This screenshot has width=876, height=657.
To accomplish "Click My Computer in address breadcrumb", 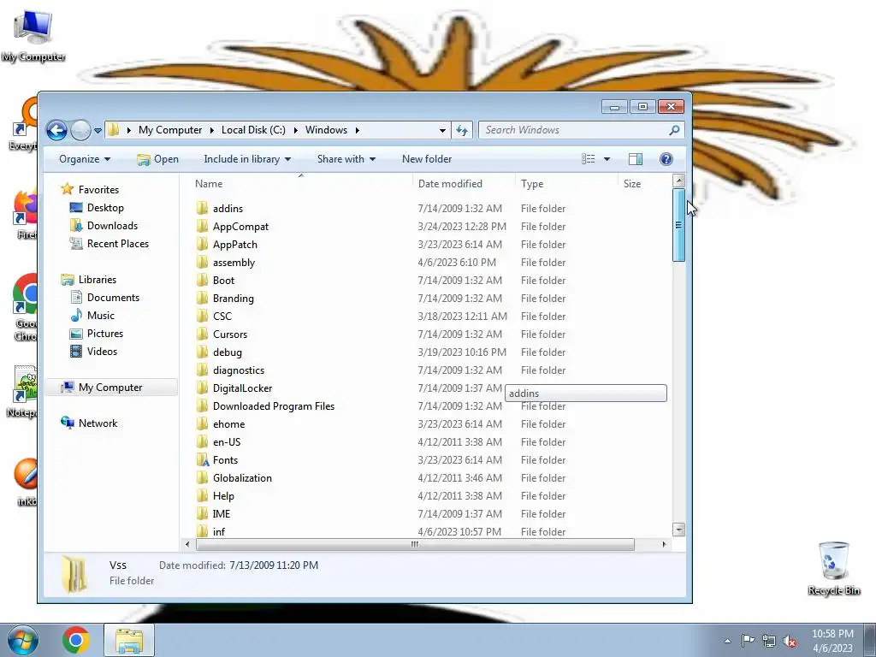I will tap(170, 130).
